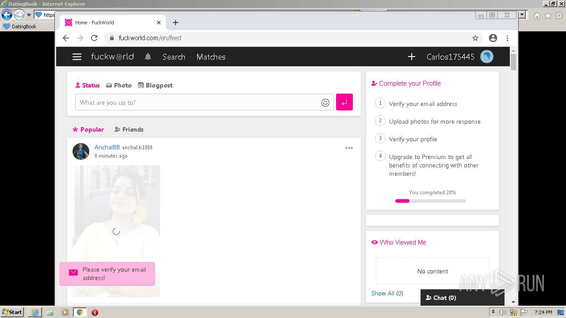The height and width of the screenshot is (318, 566).
Task: Select the Status post type tab
Action: pyautogui.click(x=88, y=85)
